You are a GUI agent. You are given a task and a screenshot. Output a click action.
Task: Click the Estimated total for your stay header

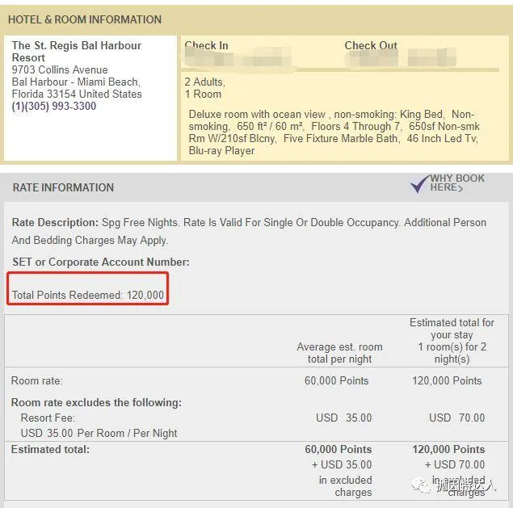pos(452,341)
